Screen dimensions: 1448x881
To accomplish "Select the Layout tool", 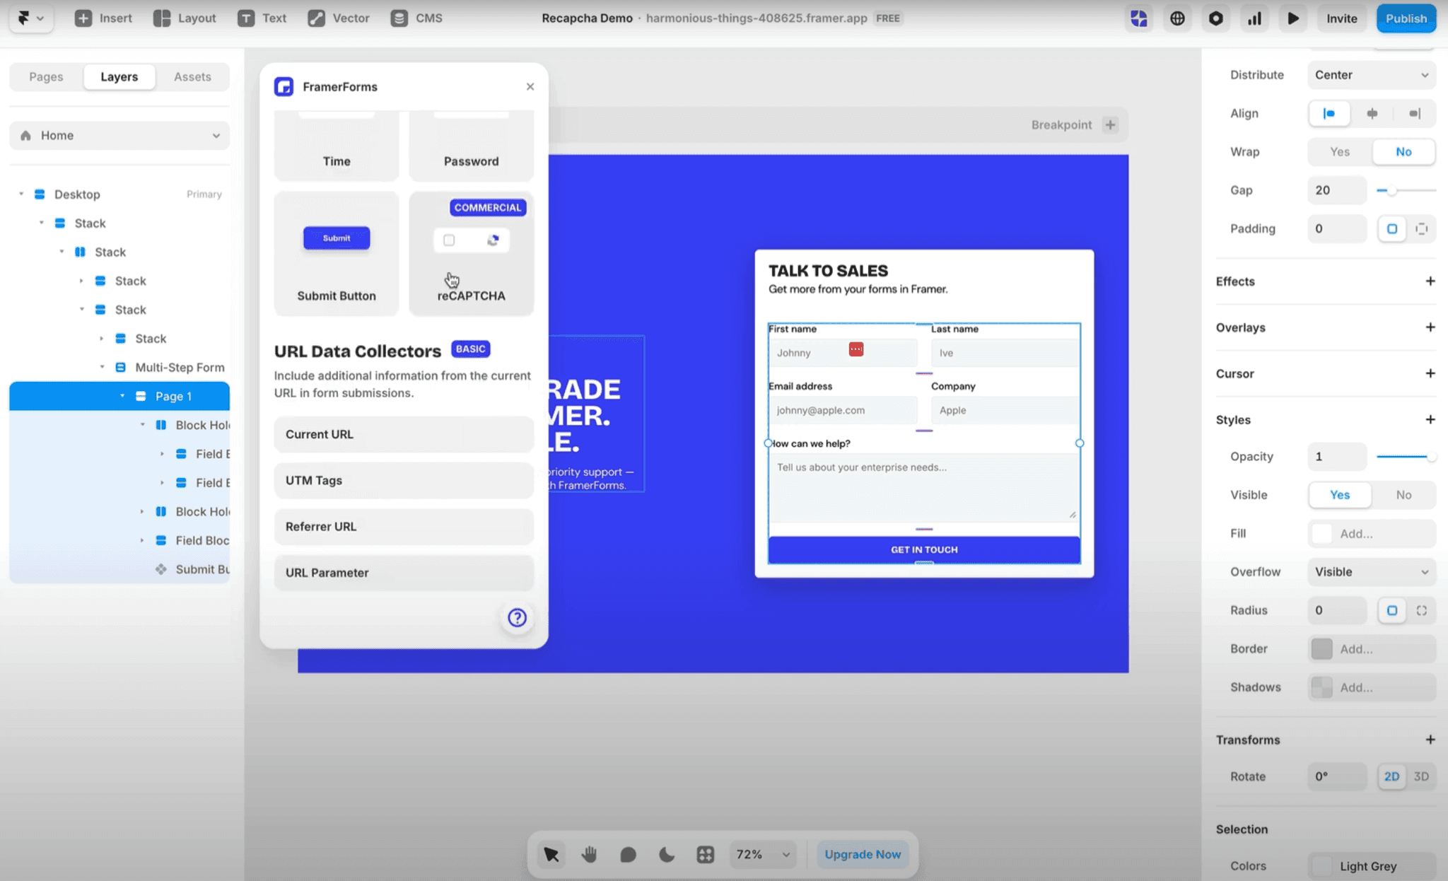I will (184, 18).
